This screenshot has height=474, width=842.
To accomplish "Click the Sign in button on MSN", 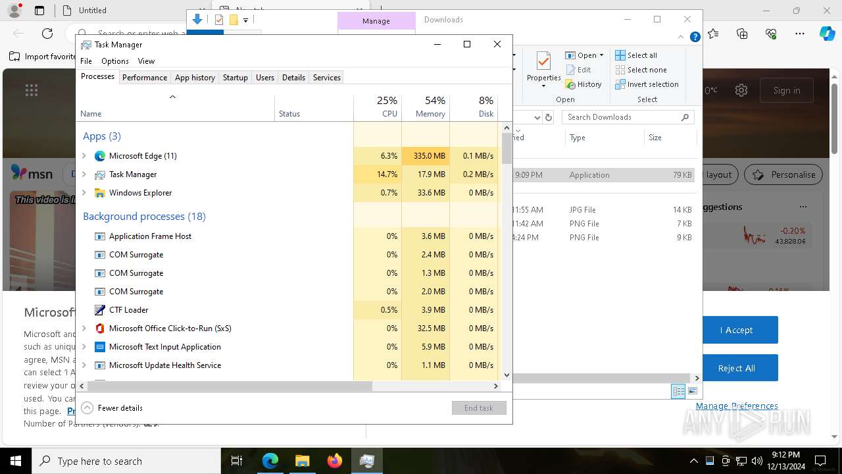I will pyautogui.click(x=787, y=90).
